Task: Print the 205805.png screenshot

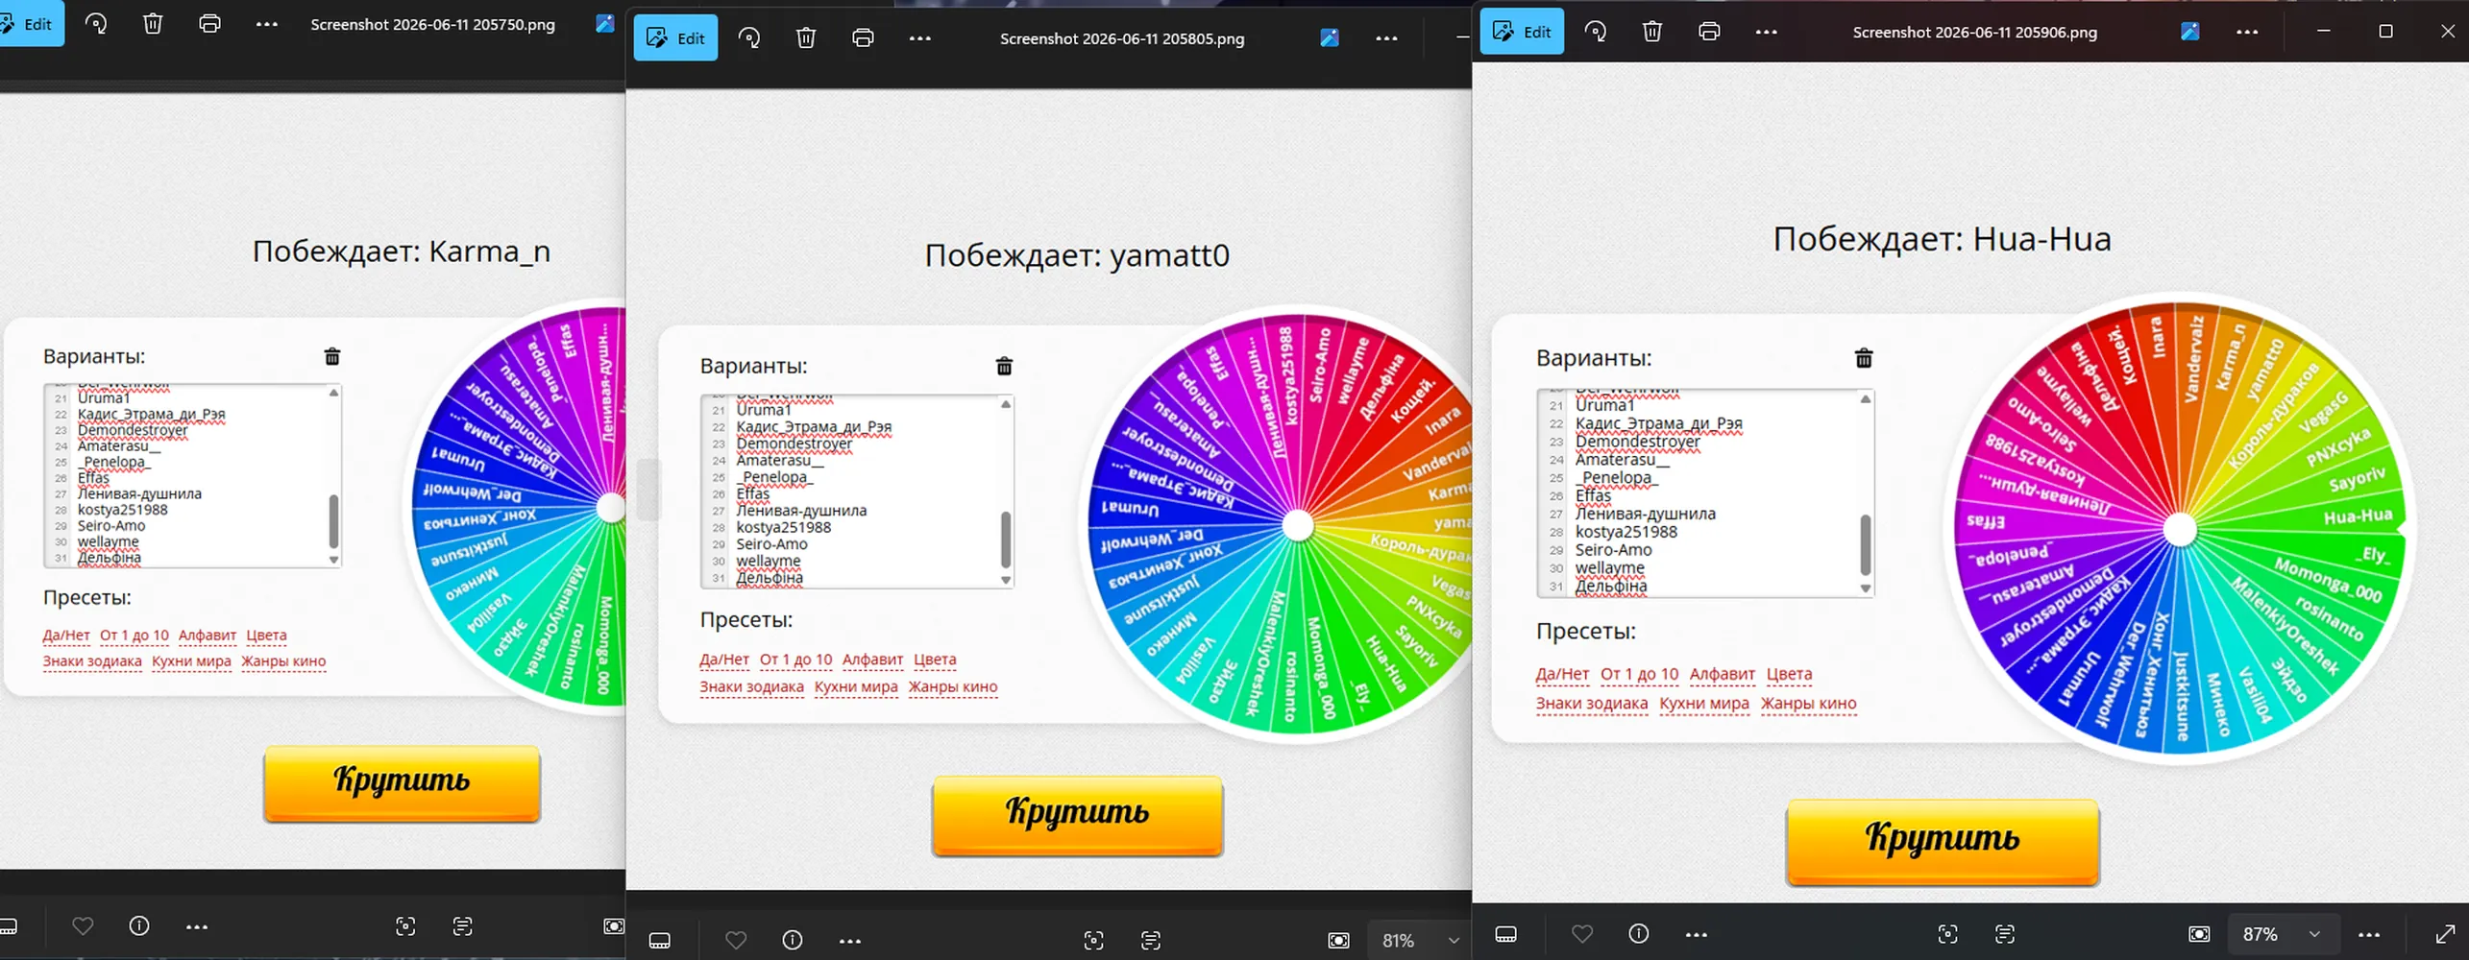Action: coord(863,38)
